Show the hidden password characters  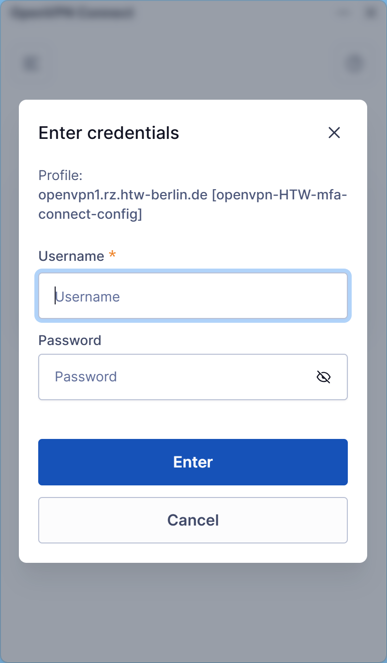[323, 377]
